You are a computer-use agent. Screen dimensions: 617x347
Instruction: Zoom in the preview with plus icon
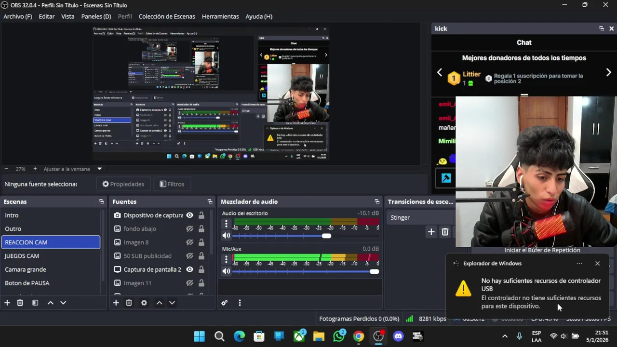pyautogui.click(x=35, y=169)
